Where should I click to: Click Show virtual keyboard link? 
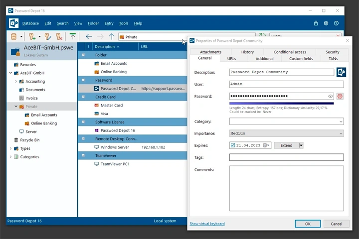[207, 224]
